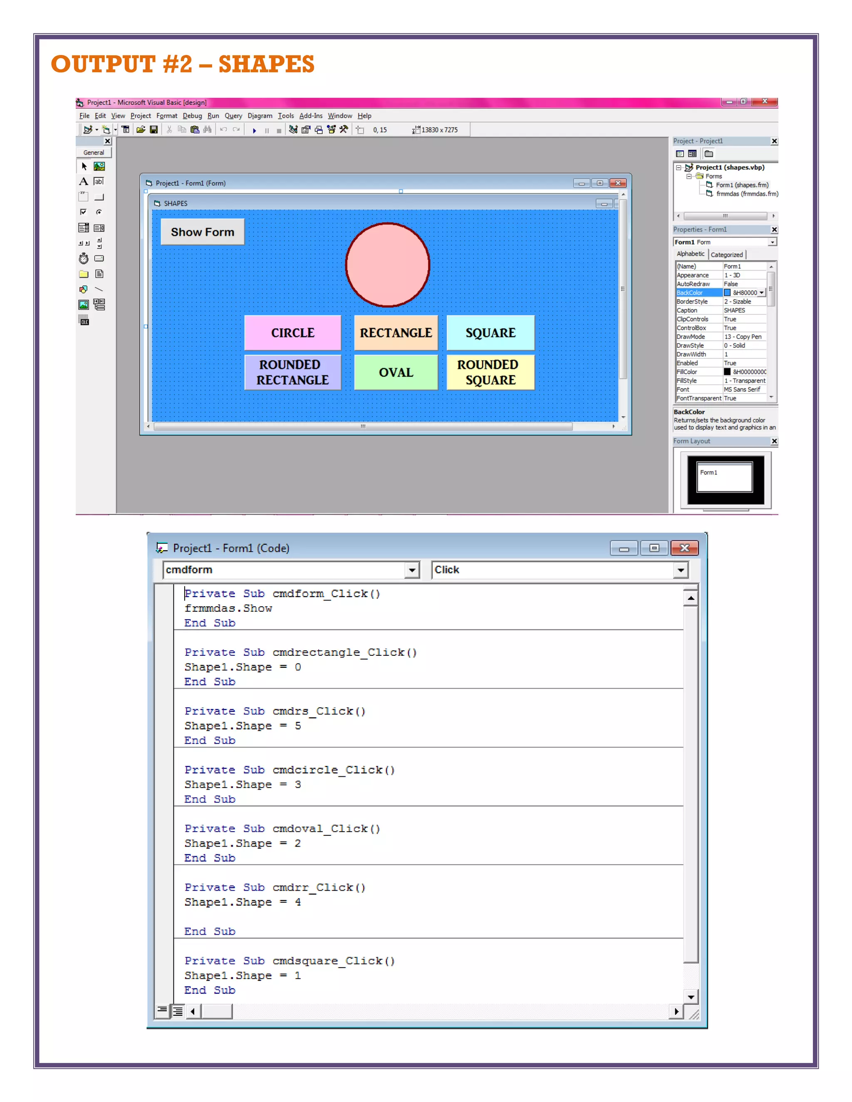Image resolution: width=852 pixels, height=1102 pixels.
Task: Click the Show Form button
Action: [203, 232]
